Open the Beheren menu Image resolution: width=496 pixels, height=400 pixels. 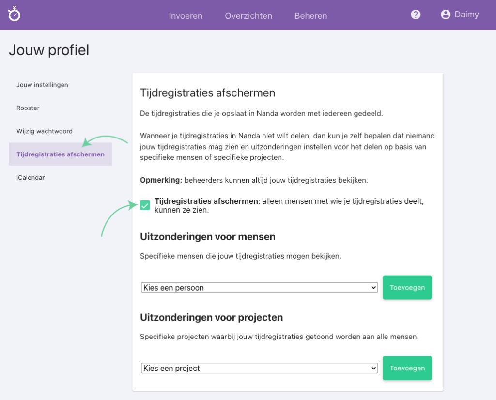pyautogui.click(x=310, y=15)
